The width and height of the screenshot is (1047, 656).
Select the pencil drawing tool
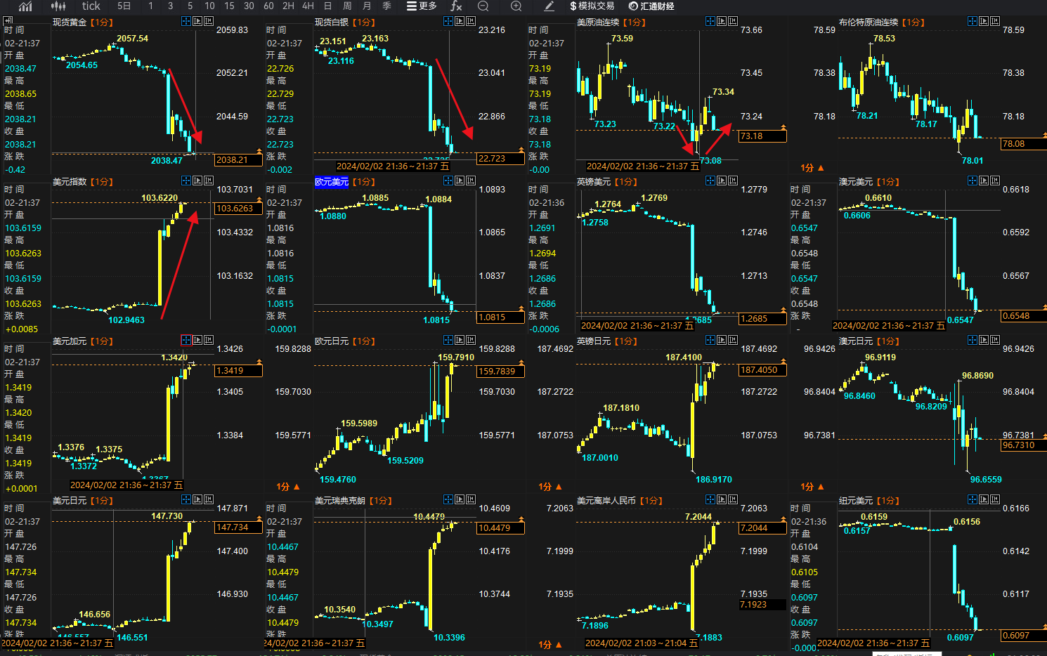549,6
